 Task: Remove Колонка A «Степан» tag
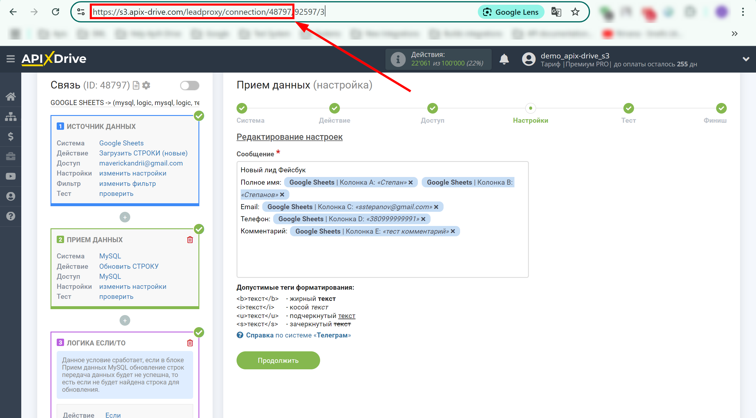click(410, 183)
